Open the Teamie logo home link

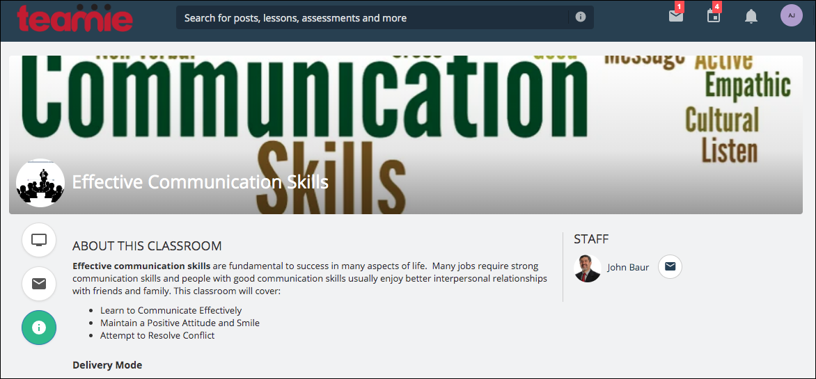(75, 18)
